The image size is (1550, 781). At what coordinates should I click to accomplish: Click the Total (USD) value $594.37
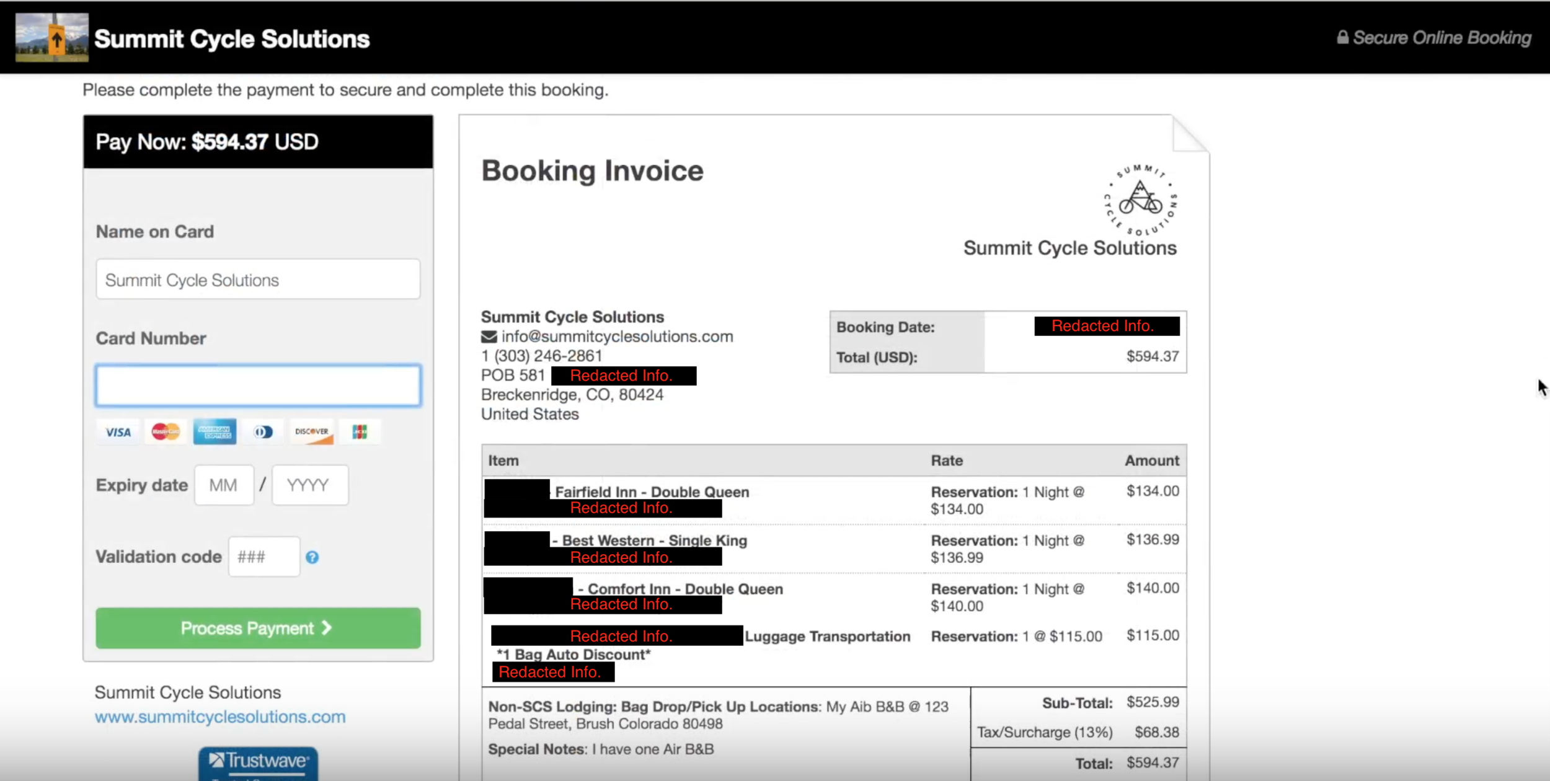[1153, 356]
